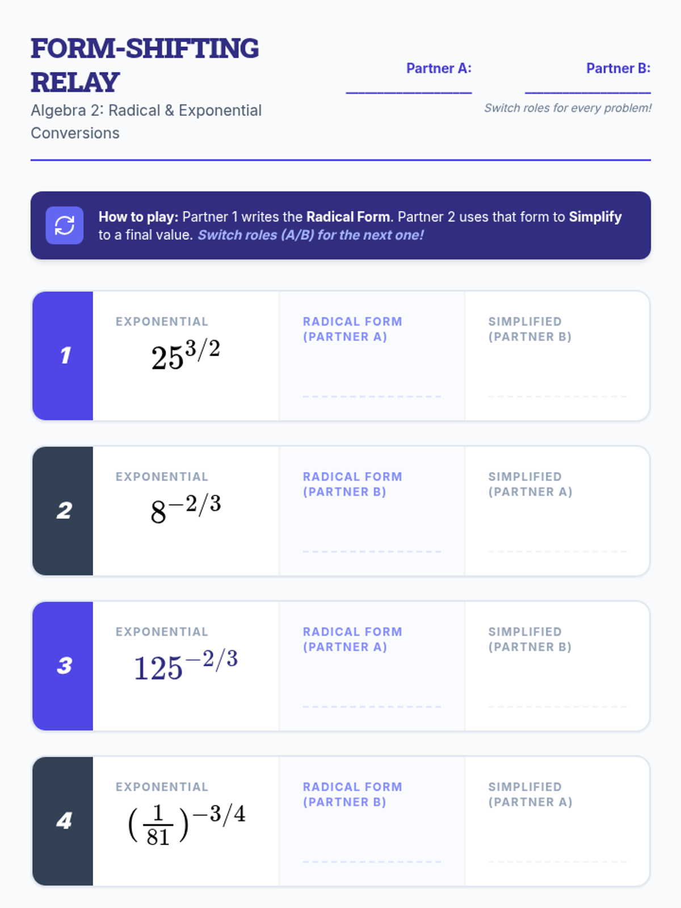Image resolution: width=681 pixels, height=908 pixels.
Task: Click the Form-Shifting Relay title
Action: click(145, 65)
